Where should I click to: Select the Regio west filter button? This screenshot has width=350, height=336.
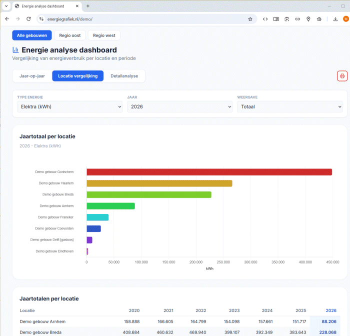tap(104, 35)
